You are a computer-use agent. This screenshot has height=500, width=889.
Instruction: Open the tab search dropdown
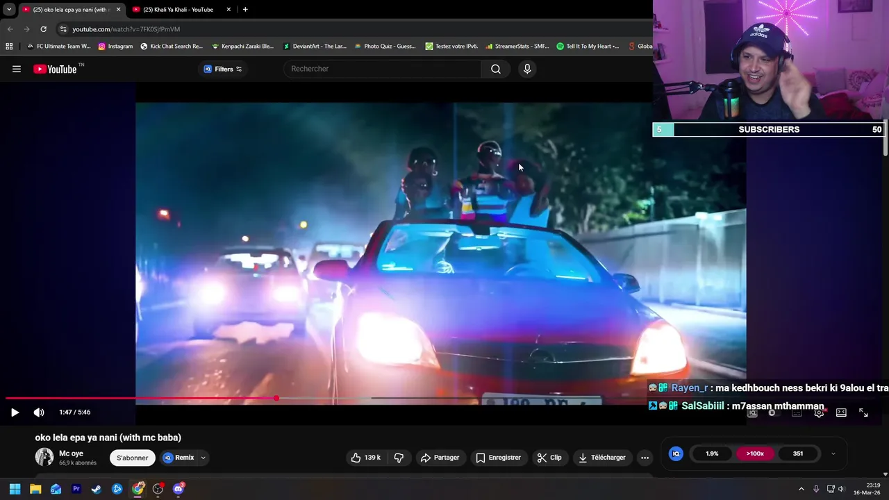pyautogui.click(x=8, y=10)
